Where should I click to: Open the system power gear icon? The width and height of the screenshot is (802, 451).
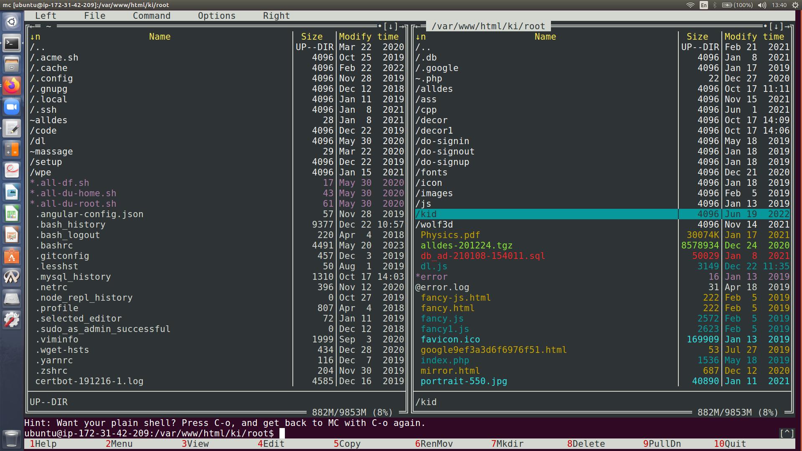795,5
